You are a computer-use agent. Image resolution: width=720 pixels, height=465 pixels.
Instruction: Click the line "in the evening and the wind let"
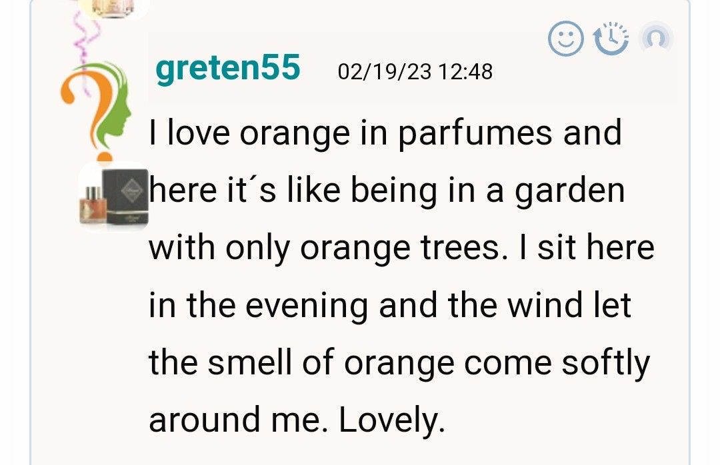[389, 305]
